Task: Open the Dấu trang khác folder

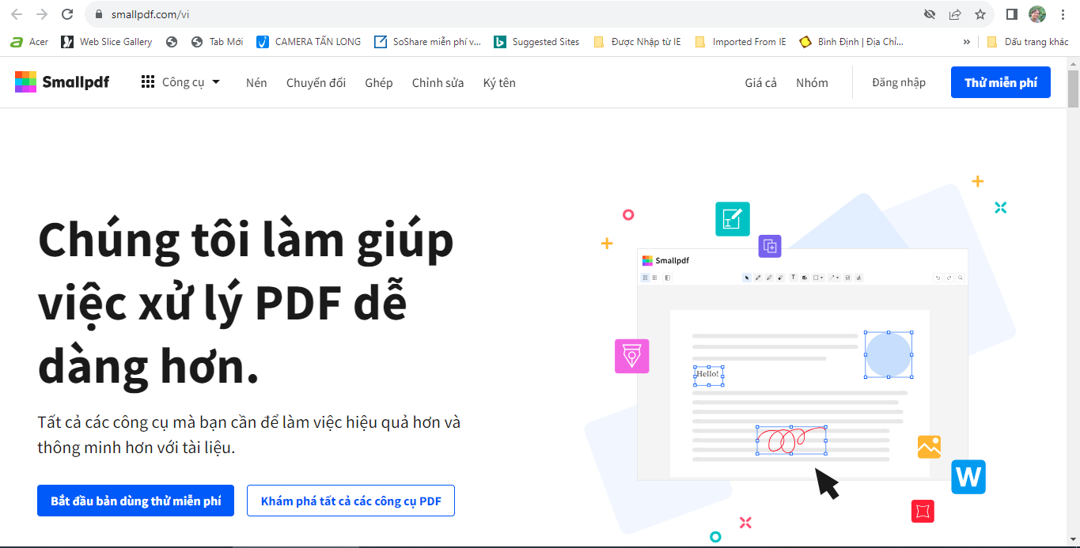Action: point(1027,42)
